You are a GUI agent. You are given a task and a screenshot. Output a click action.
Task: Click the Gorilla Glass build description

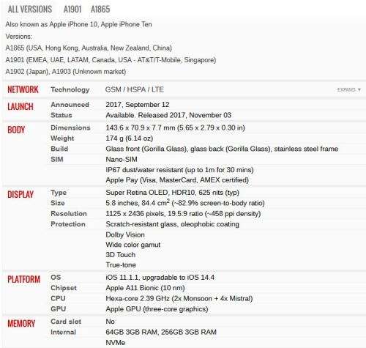coord(222,149)
